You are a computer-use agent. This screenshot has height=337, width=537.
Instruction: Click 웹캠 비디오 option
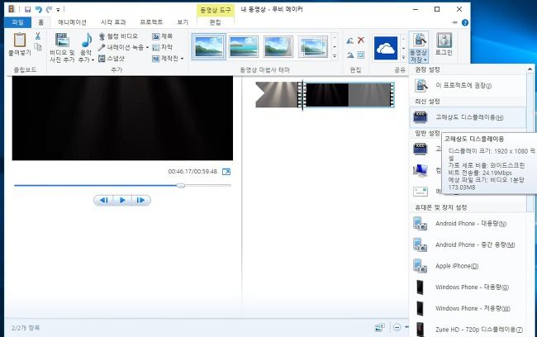click(x=118, y=36)
